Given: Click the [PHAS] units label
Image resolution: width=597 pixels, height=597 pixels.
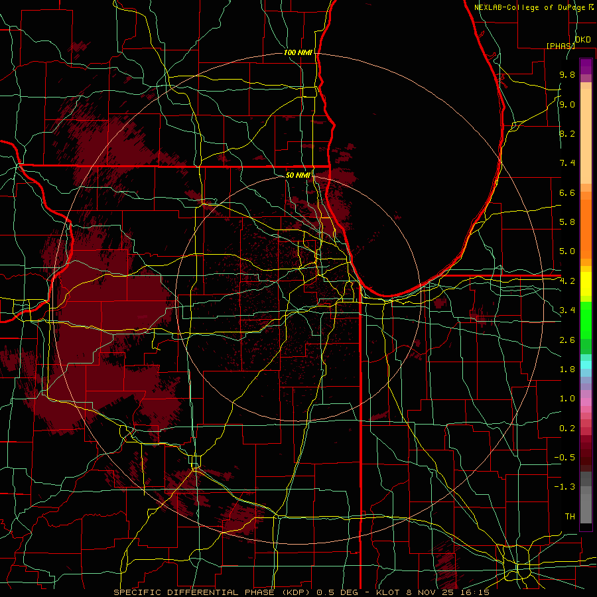Looking at the screenshot, I should 561,46.
